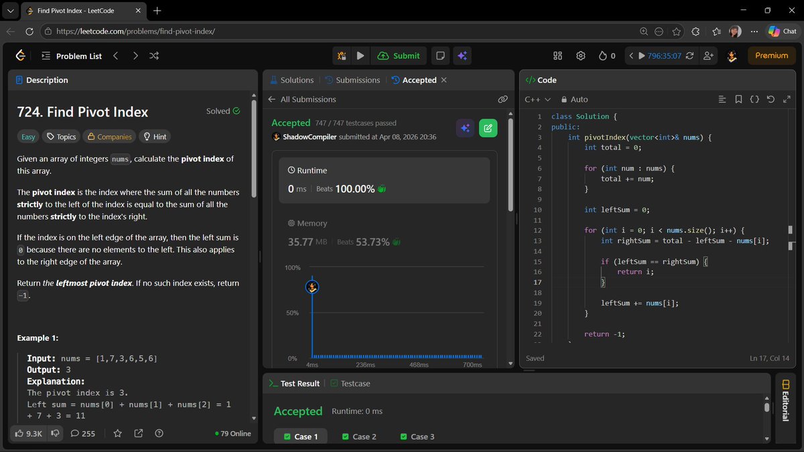Open the C++ language dropdown
The height and width of the screenshot is (452, 804).
click(x=537, y=98)
